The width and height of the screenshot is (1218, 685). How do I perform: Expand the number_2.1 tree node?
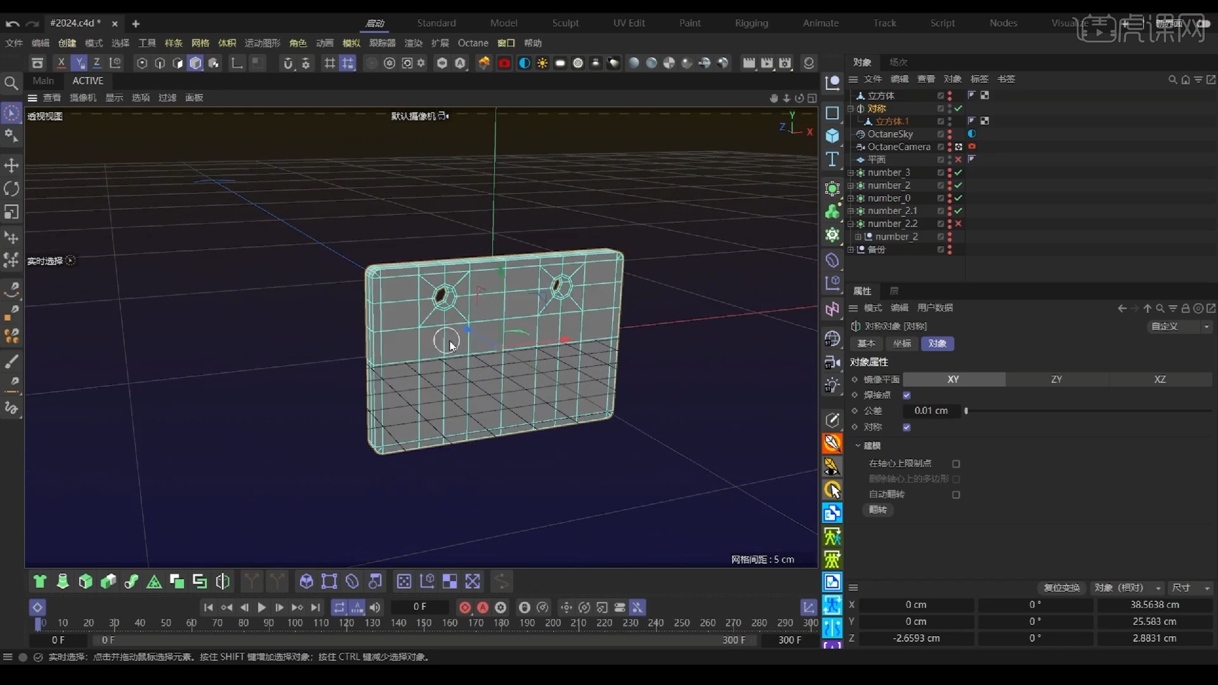(851, 211)
